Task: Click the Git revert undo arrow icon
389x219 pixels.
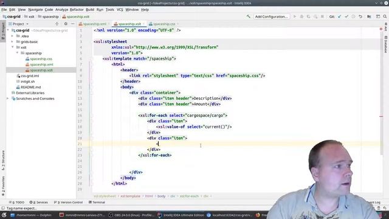Action: pos(360,16)
